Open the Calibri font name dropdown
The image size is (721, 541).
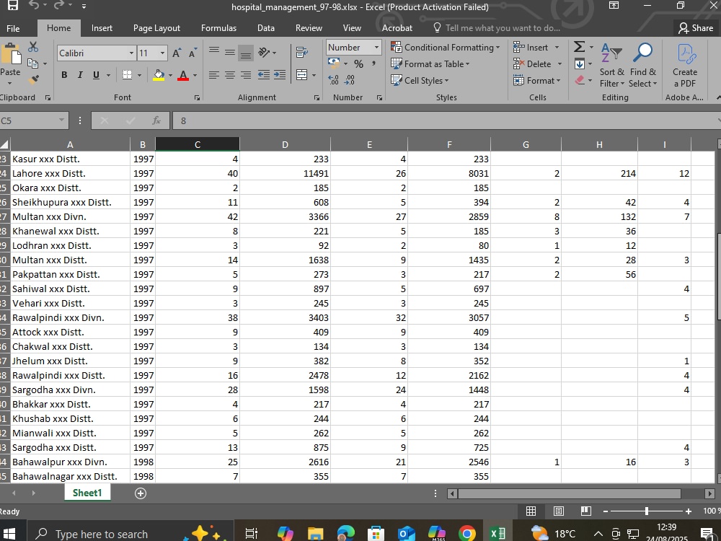pos(131,53)
